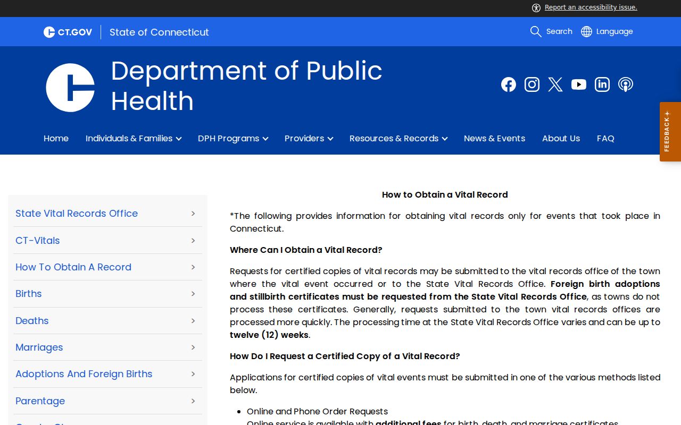Open the Feedback side tab
The width and height of the screenshot is (681, 425).
670,132
